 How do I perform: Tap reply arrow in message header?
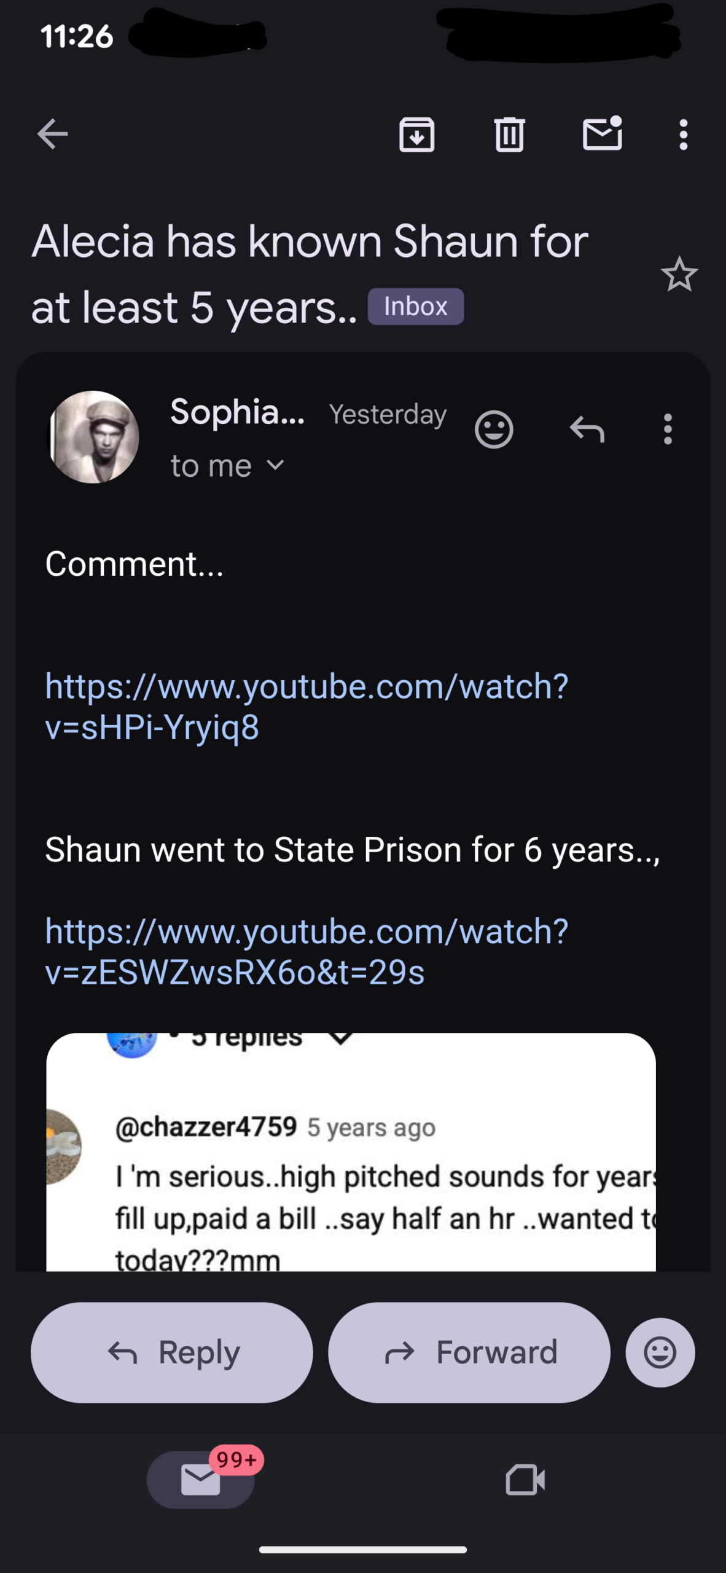click(x=587, y=429)
